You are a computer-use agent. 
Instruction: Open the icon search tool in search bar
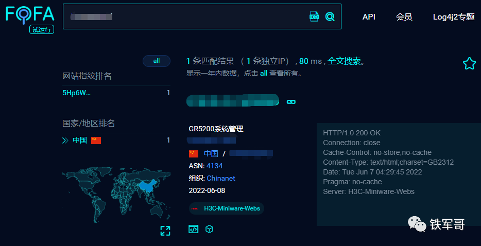(x=314, y=16)
